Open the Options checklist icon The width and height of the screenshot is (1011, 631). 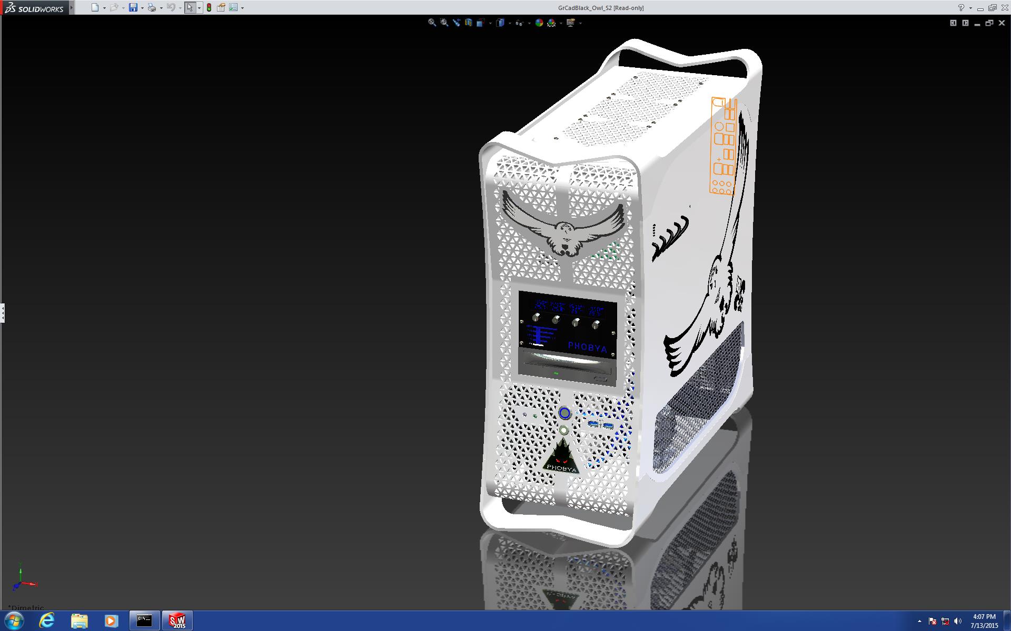(x=233, y=7)
